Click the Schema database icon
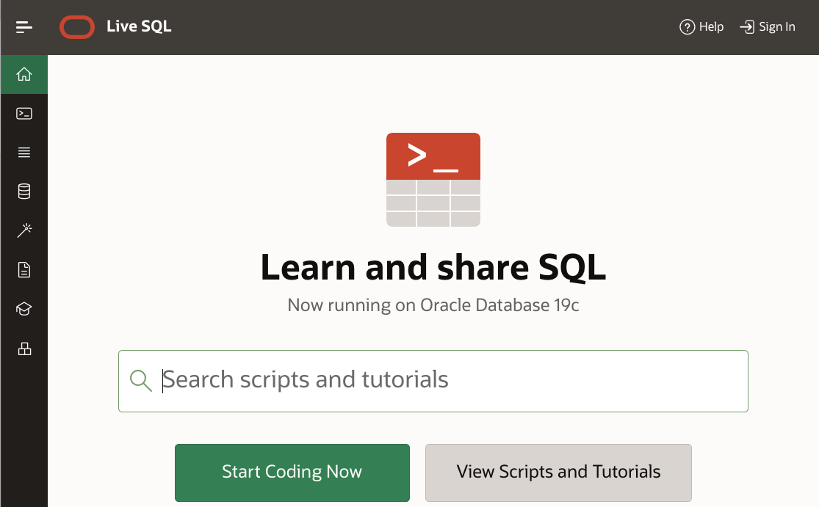 pos(24,191)
